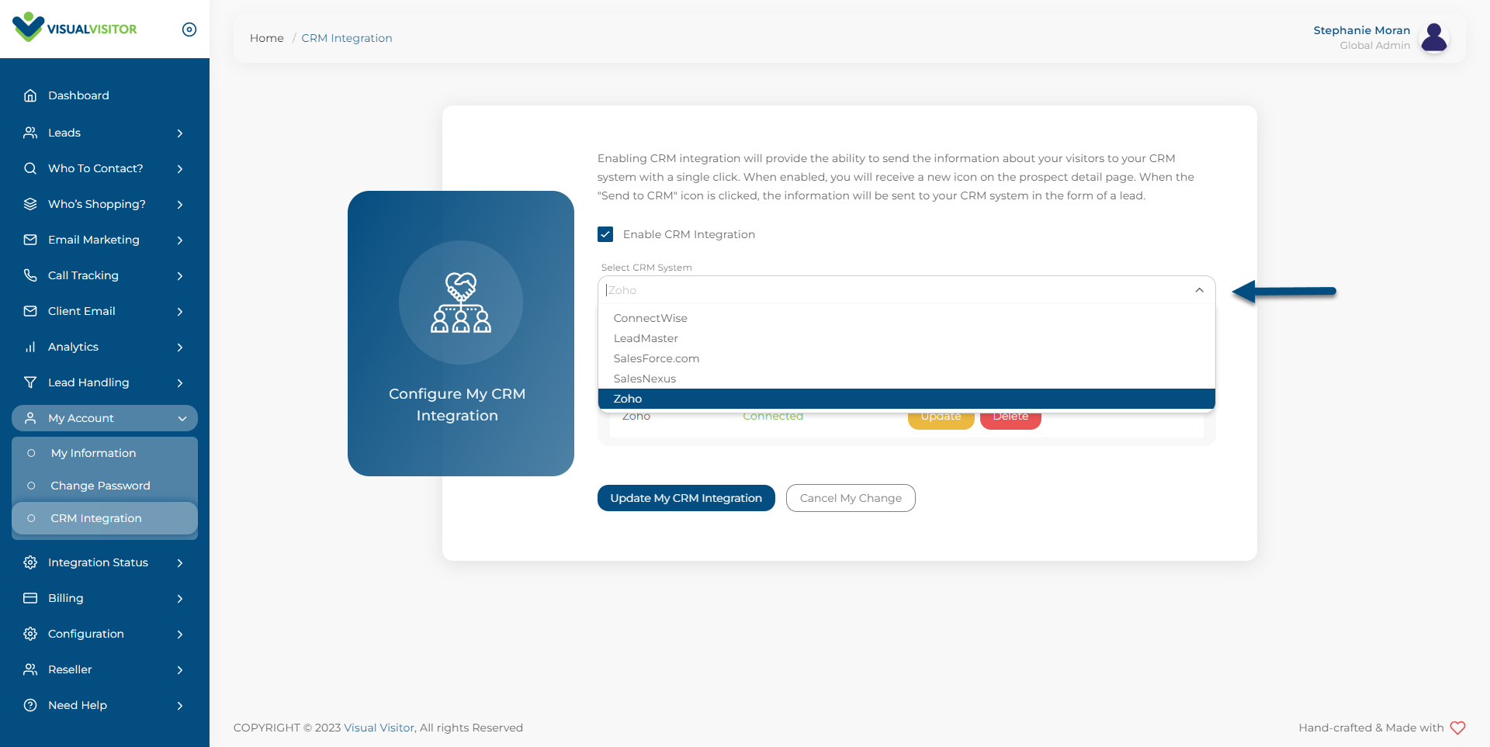
Task: Expand Analytics chevron
Action: (180, 348)
